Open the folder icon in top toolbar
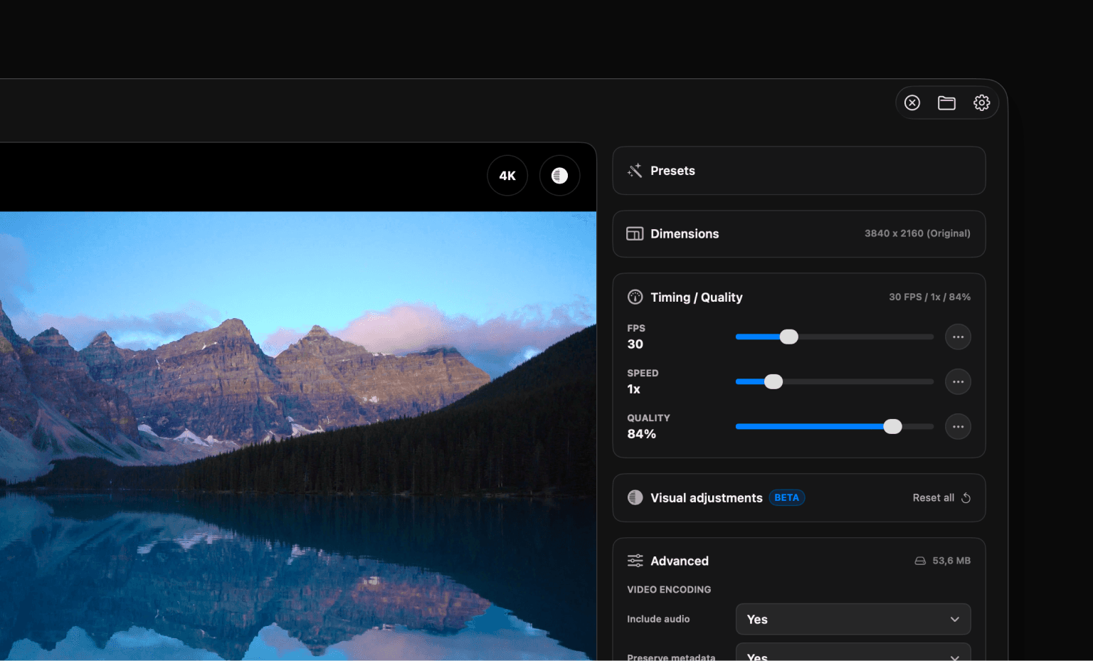The image size is (1093, 661). coord(946,103)
